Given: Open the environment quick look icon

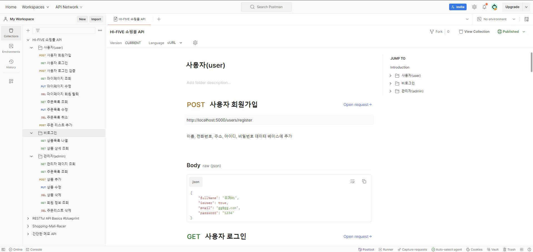Looking at the screenshot, I should pyautogui.click(x=527, y=19).
